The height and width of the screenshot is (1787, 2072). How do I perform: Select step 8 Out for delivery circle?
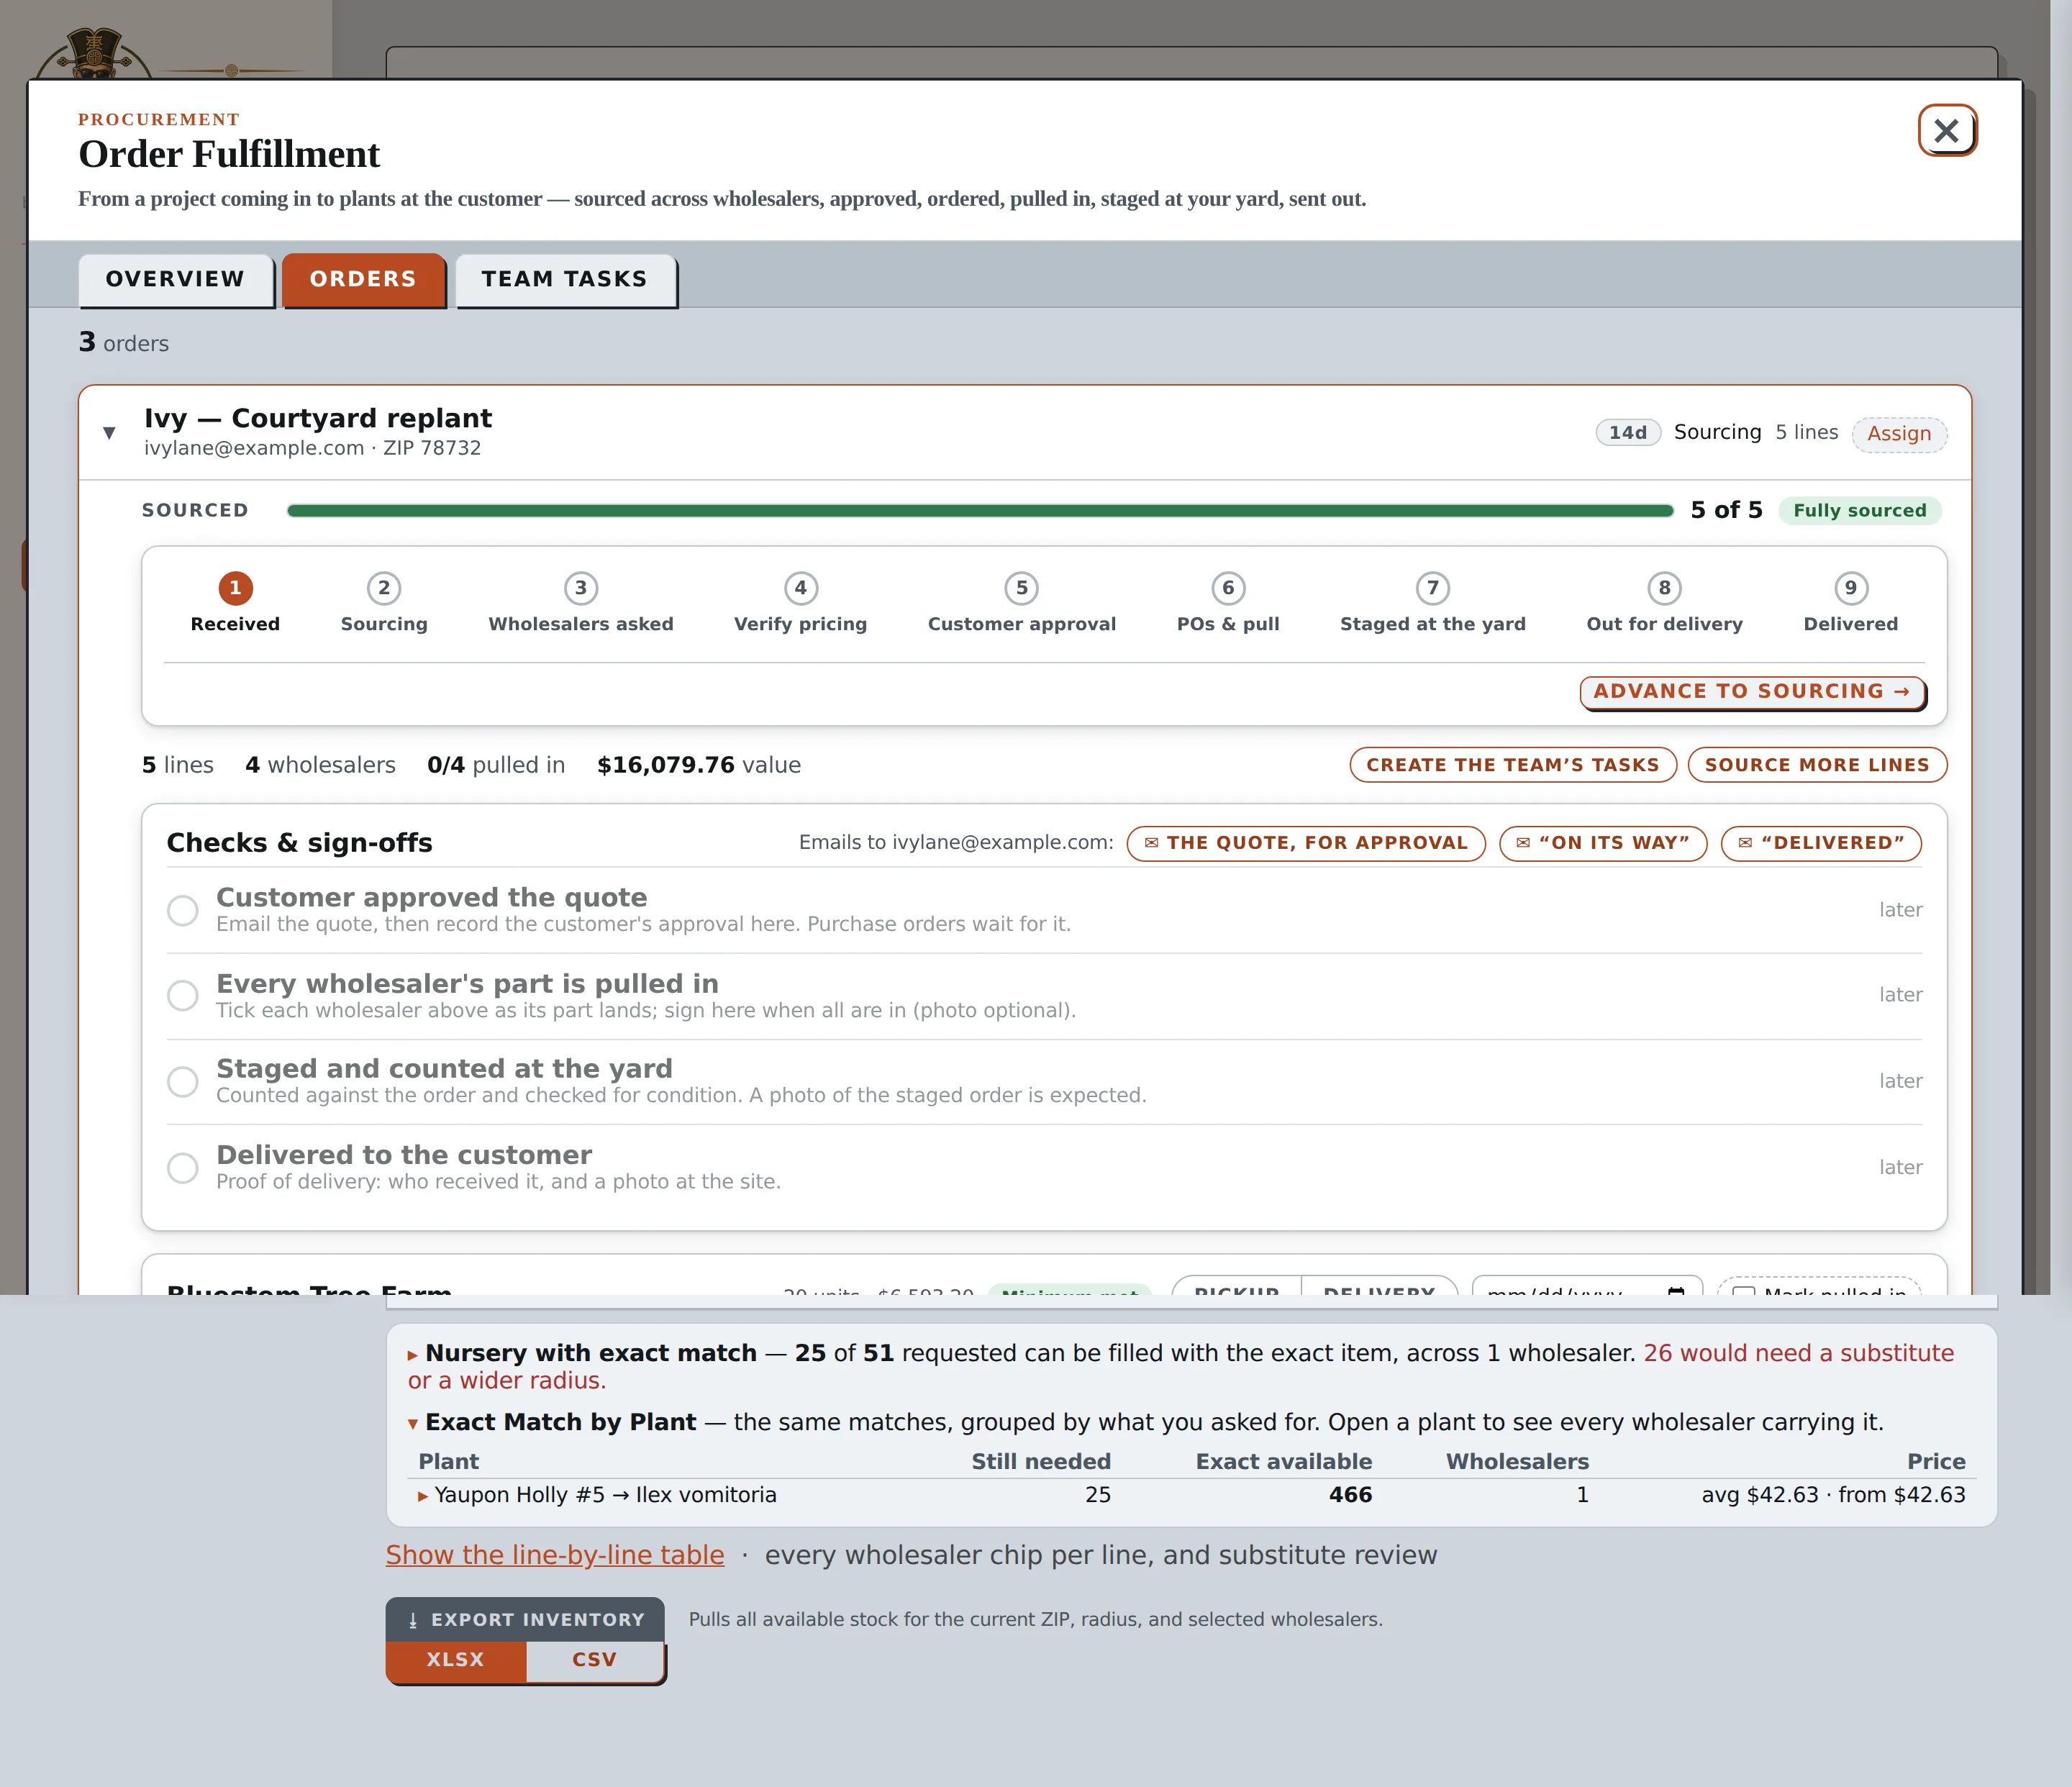[1665, 588]
